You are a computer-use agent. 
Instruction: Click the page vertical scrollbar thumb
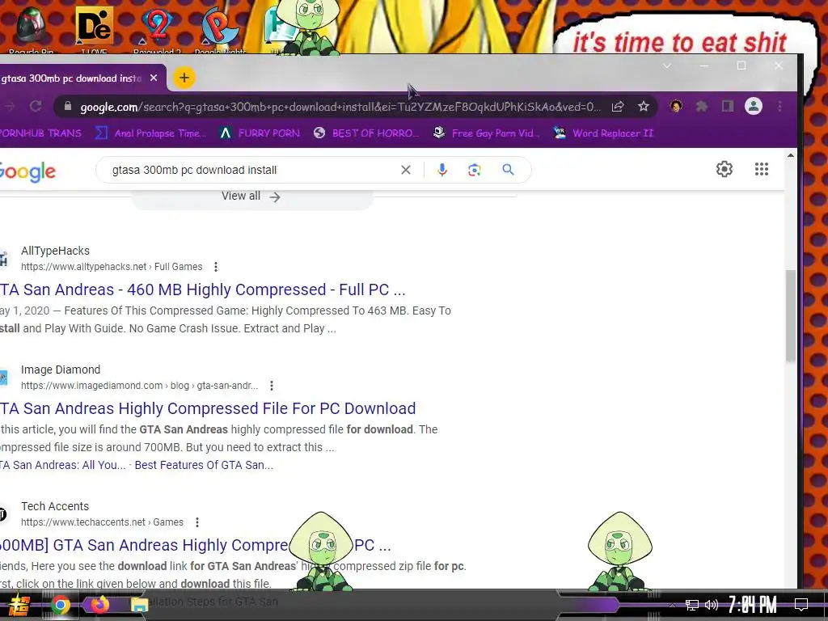click(790, 316)
